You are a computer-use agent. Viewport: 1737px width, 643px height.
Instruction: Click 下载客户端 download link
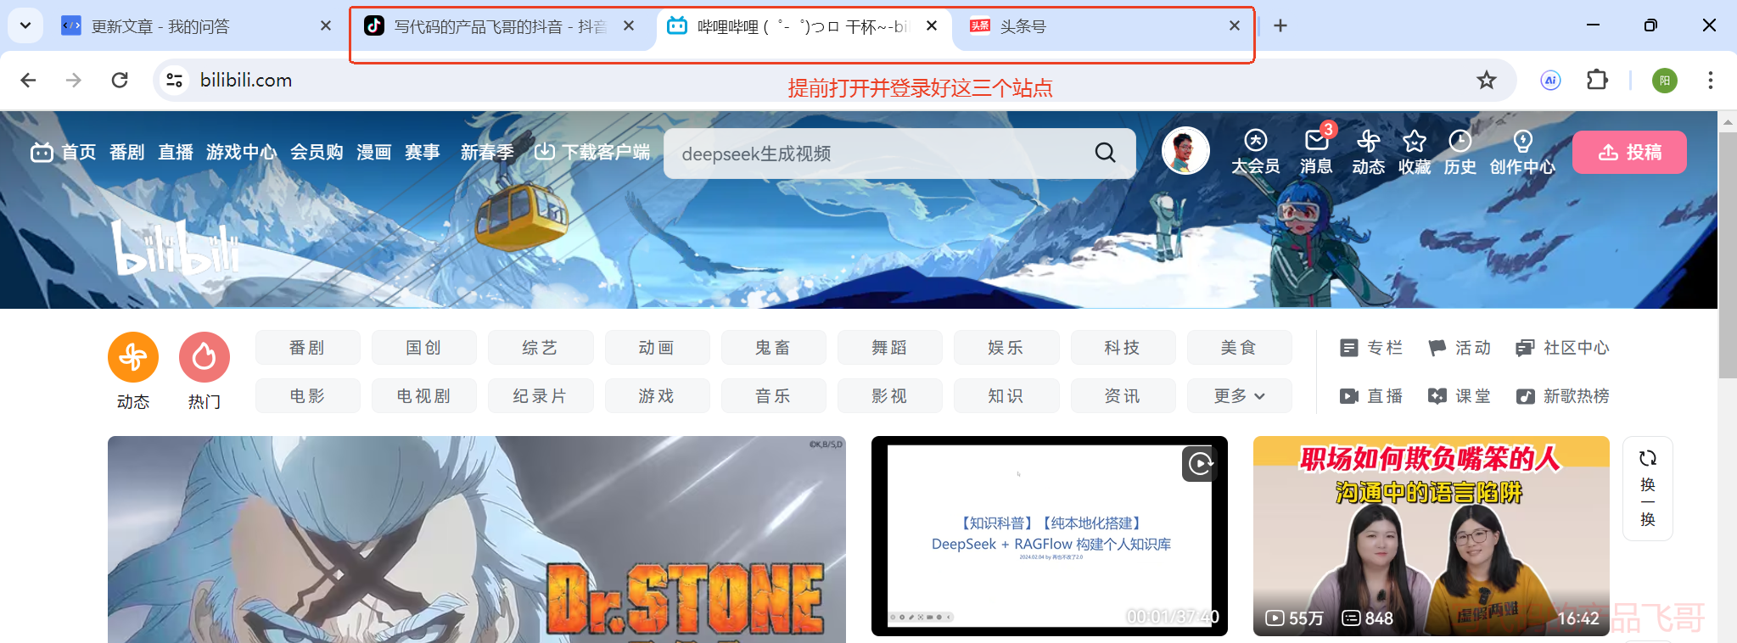pos(592,152)
